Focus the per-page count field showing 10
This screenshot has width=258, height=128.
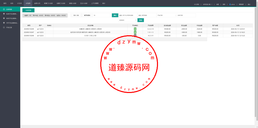102,15
